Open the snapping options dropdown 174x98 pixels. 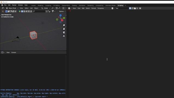60,8
